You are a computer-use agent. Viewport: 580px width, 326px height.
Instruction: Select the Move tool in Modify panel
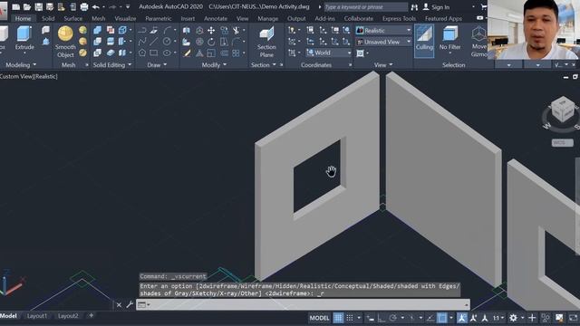[211, 30]
